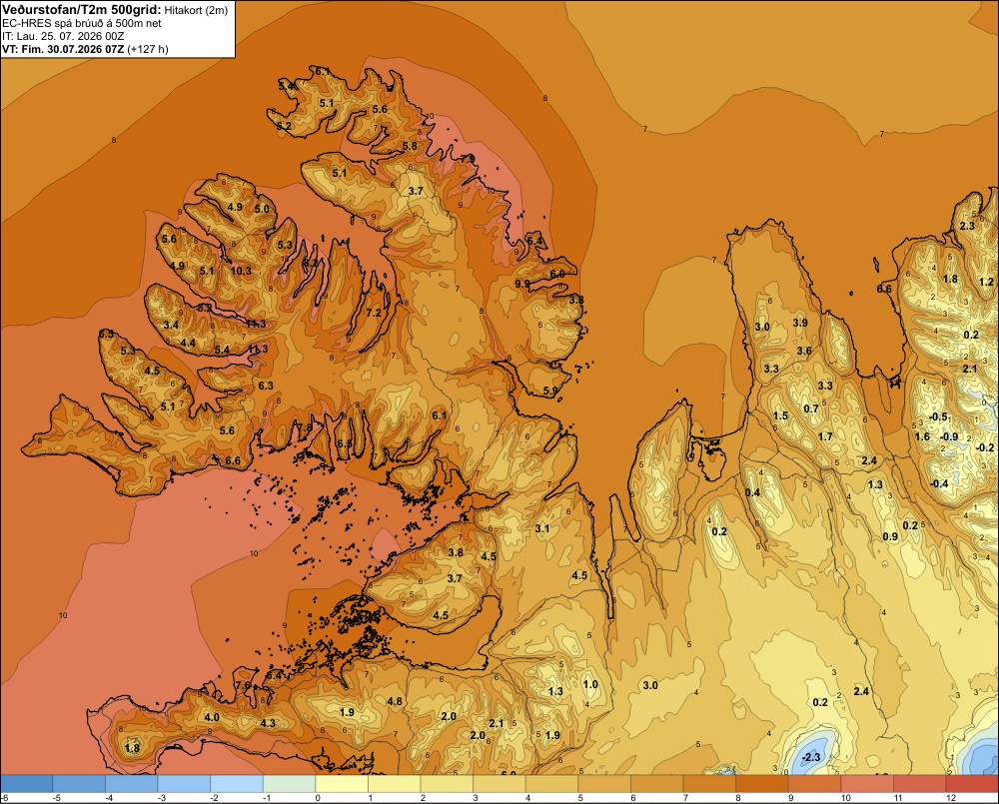Viewport: 999px width, 804px height.
Task: Click the '9.9' temperature value
Action: pos(522,284)
